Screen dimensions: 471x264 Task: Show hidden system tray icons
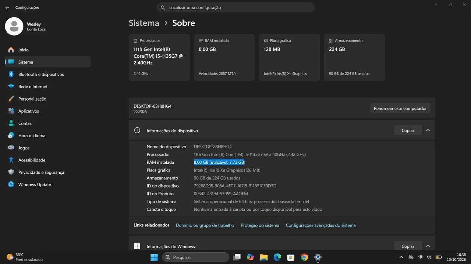pyautogui.click(x=401, y=257)
